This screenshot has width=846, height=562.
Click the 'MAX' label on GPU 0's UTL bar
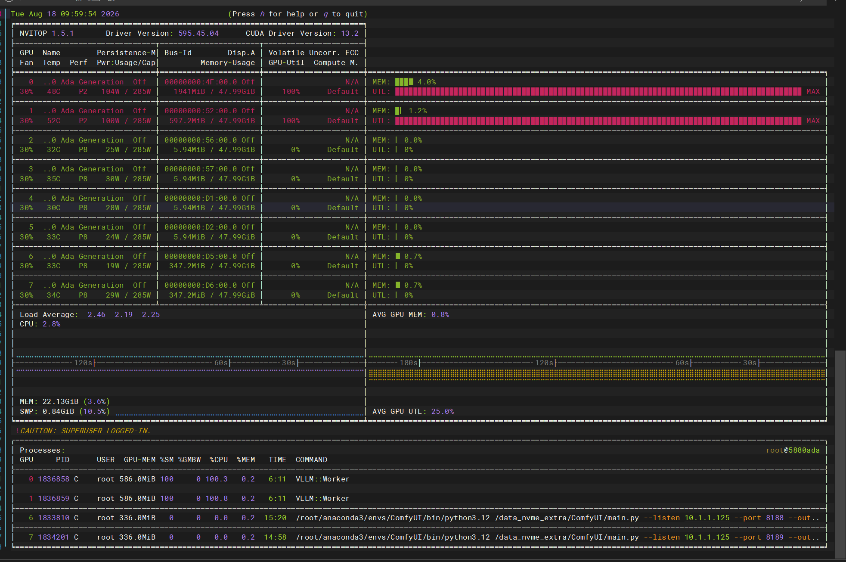coord(813,92)
